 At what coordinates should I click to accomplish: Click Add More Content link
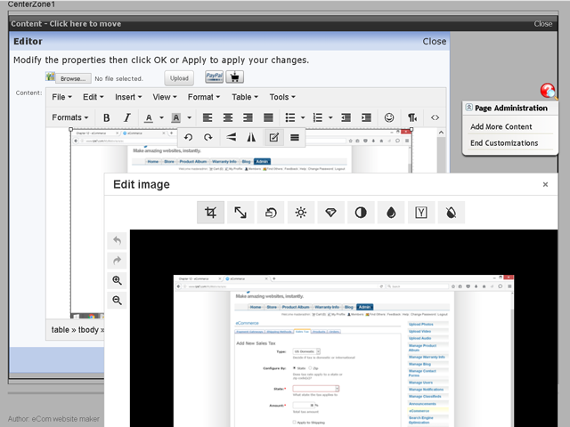pos(501,126)
